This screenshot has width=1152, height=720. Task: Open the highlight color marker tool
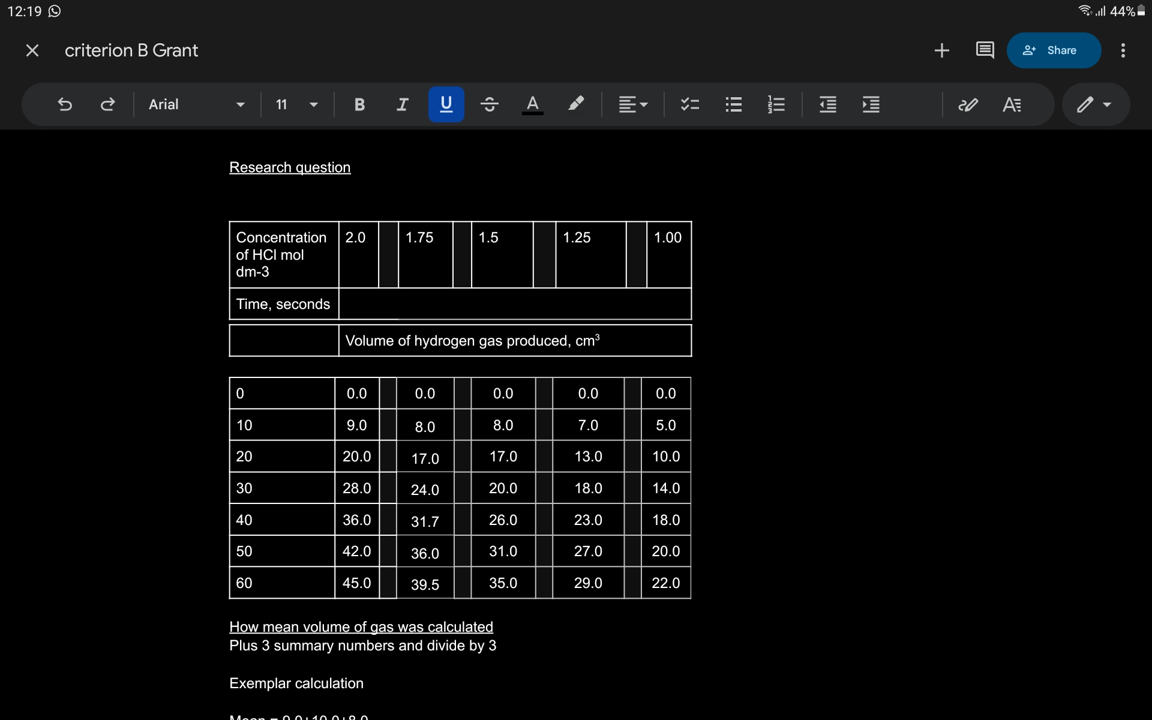pyautogui.click(x=575, y=104)
